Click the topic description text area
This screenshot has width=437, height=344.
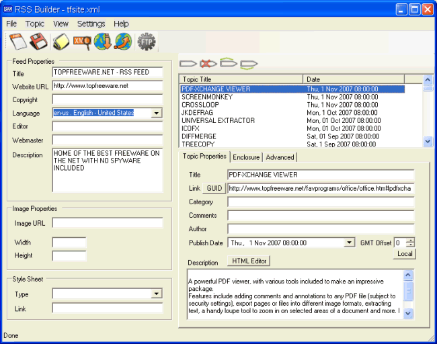[295, 294]
